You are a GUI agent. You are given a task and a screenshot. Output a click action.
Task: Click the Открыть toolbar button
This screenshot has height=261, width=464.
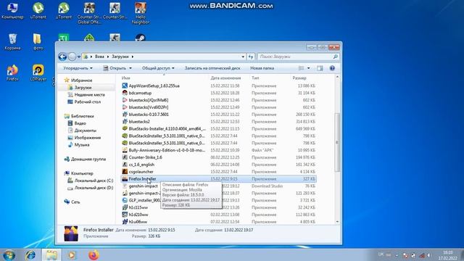(115, 68)
